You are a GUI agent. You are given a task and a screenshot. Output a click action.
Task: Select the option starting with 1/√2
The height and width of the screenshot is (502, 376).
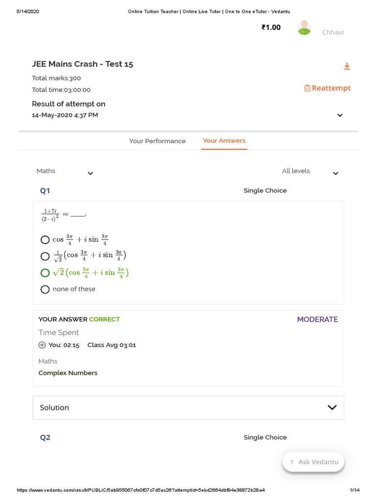pyautogui.click(x=45, y=256)
